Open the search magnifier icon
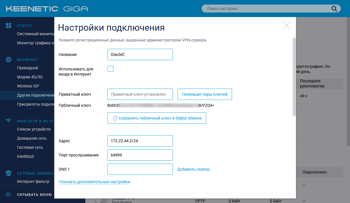 click(x=334, y=9)
